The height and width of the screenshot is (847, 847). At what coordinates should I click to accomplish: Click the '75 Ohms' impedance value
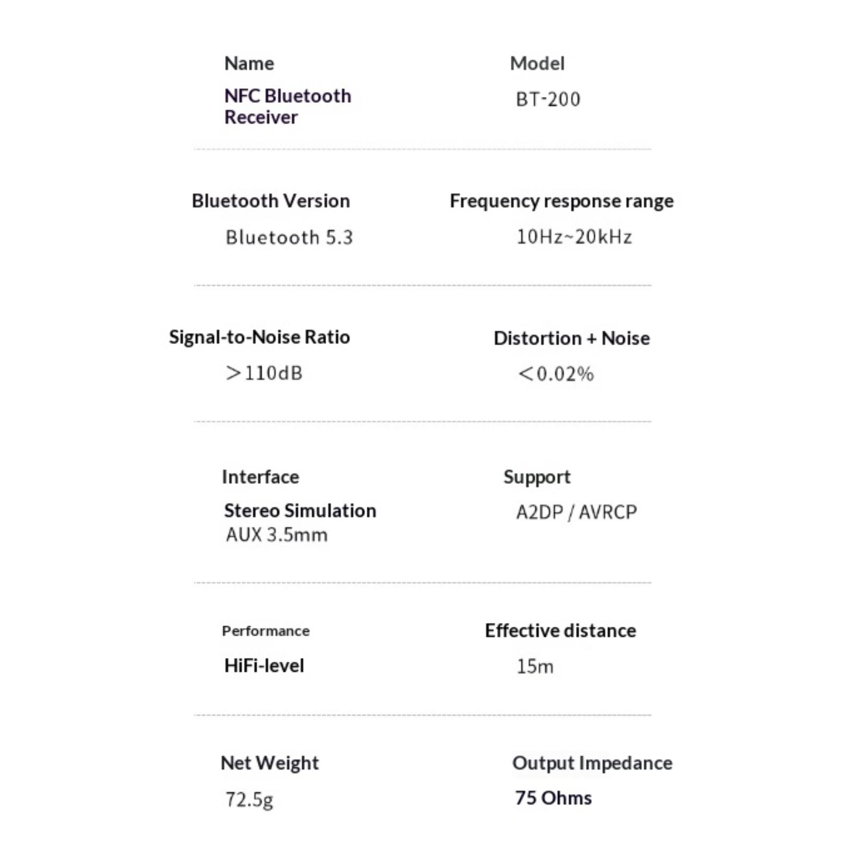(x=554, y=798)
